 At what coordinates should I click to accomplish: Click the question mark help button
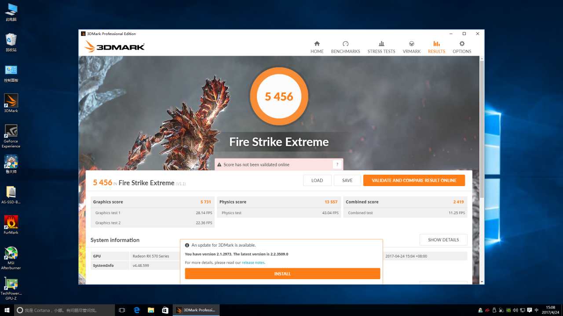click(337, 165)
